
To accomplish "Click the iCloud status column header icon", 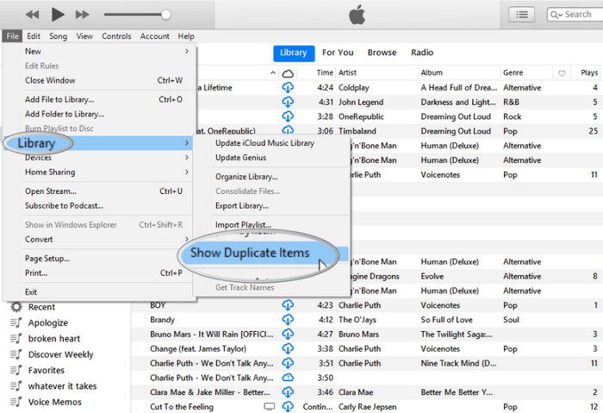I will click(x=288, y=73).
